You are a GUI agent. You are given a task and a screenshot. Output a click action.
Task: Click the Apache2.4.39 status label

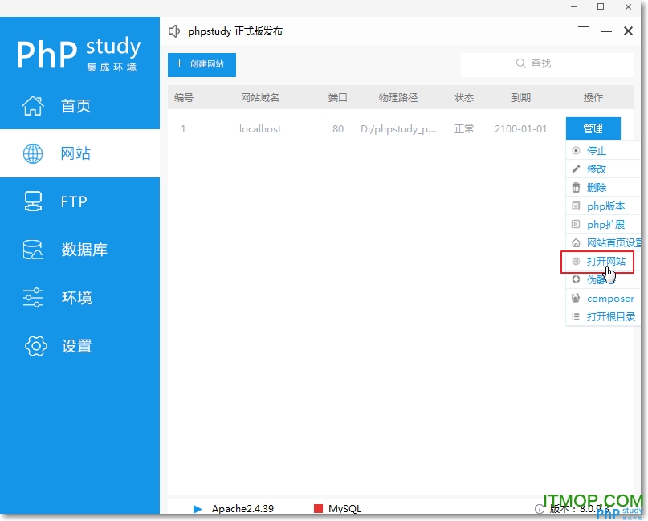point(242,509)
